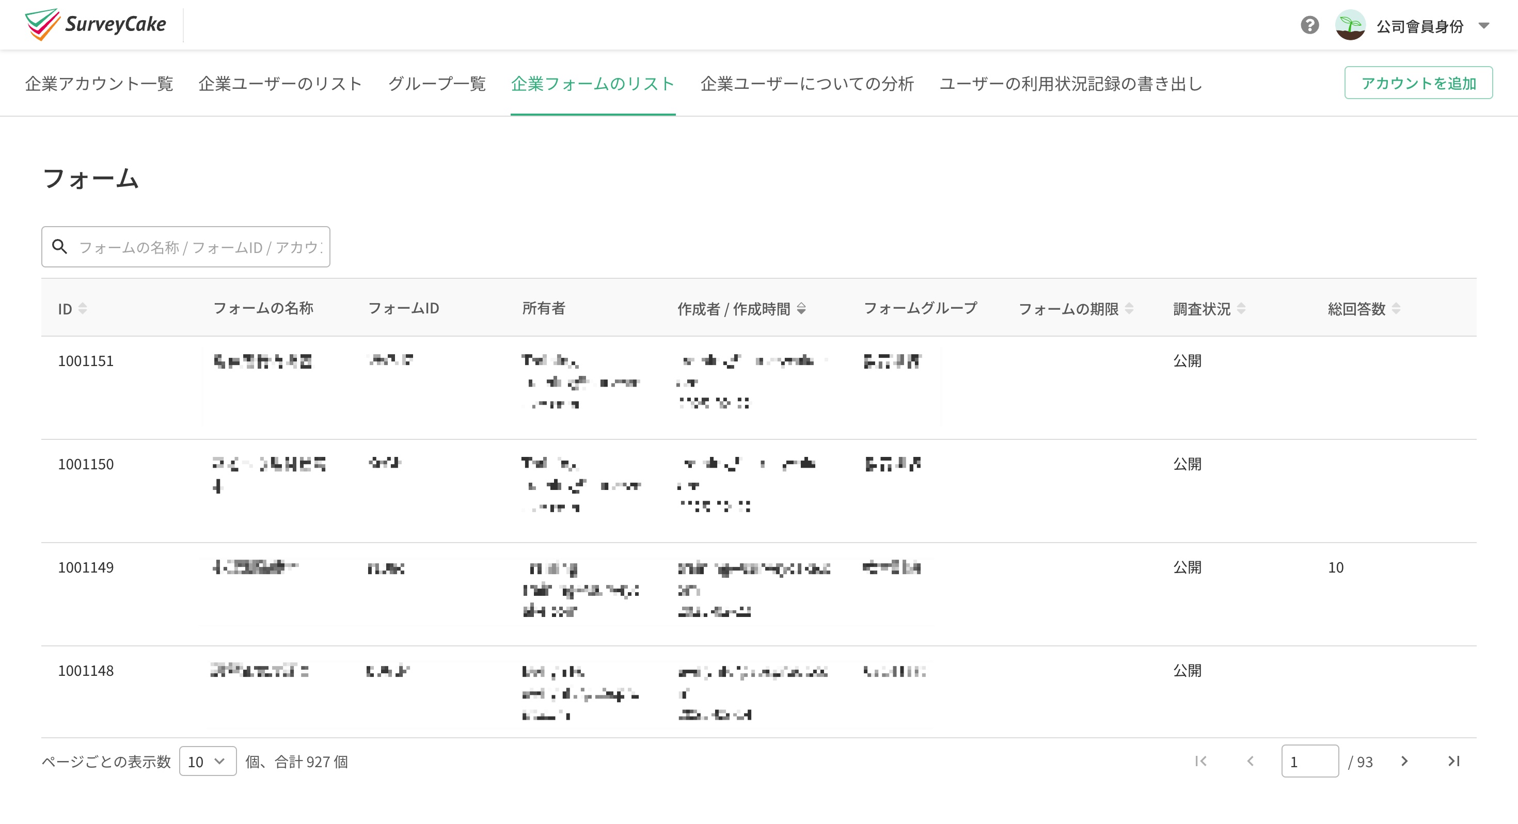
Task: Open the help question mark icon
Action: (x=1309, y=25)
